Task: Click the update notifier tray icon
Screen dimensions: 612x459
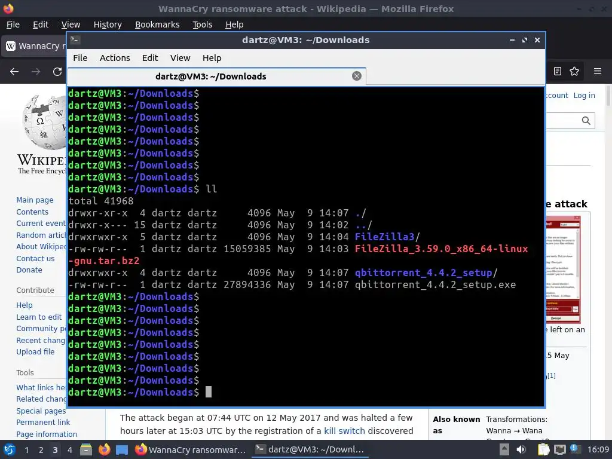Action: tap(574, 449)
